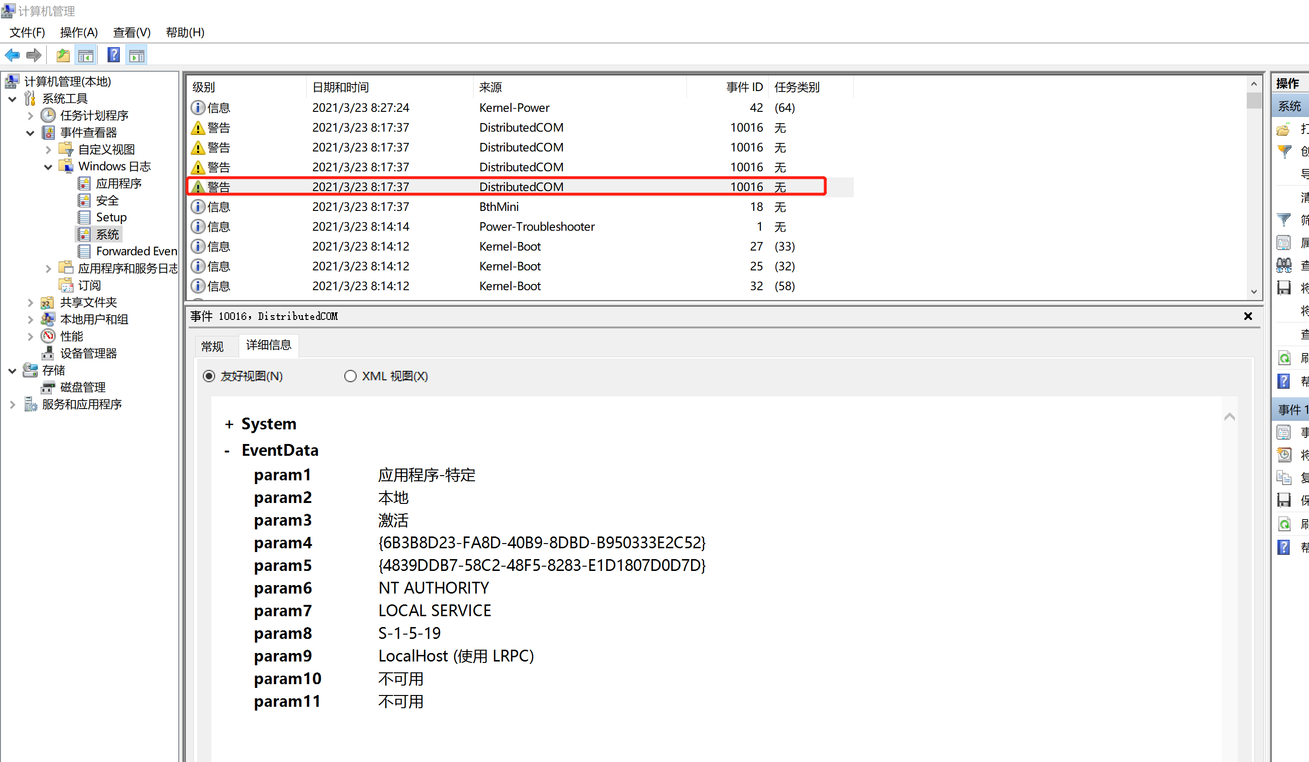The width and height of the screenshot is (1309, 762).
Task: Switch to the 常规 tab
Action: coord(212,346)
